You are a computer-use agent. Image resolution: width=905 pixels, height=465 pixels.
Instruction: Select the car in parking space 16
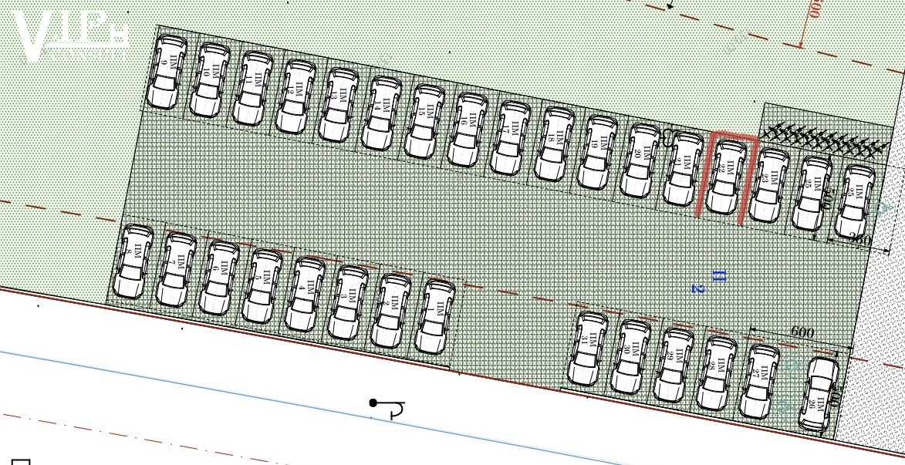tap(468, 130)
